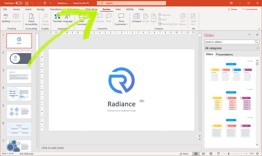Select the Slides tab in pane
This screenshot has height=156, width=262.
coord(209,54)
